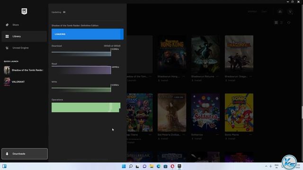Open Sonic Mania game cover

pos(239,112)
